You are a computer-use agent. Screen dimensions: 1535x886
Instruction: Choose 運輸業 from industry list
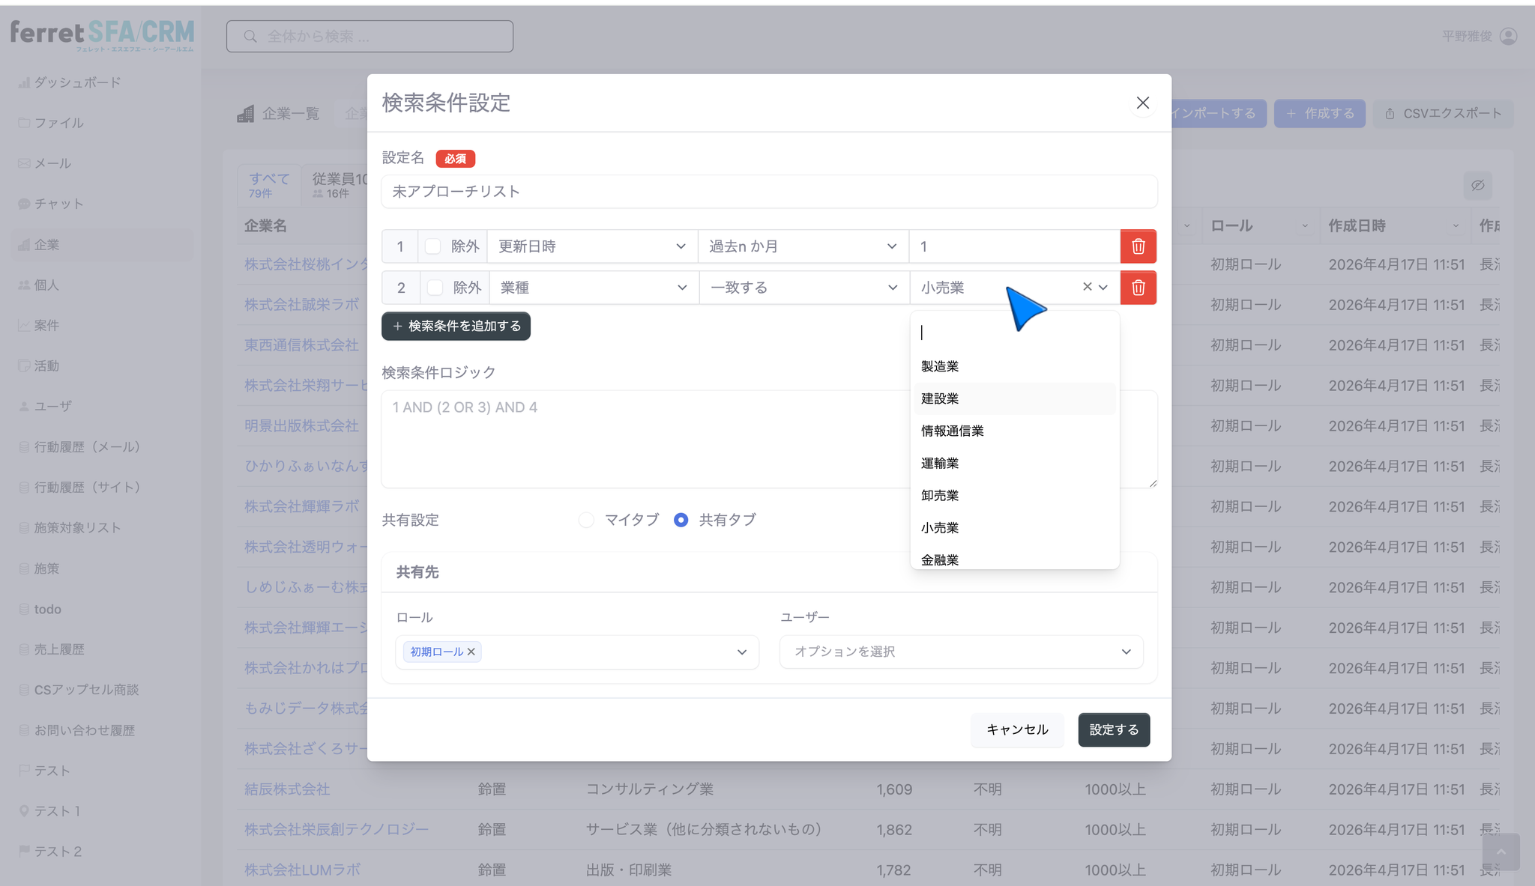click(1015, 463)
